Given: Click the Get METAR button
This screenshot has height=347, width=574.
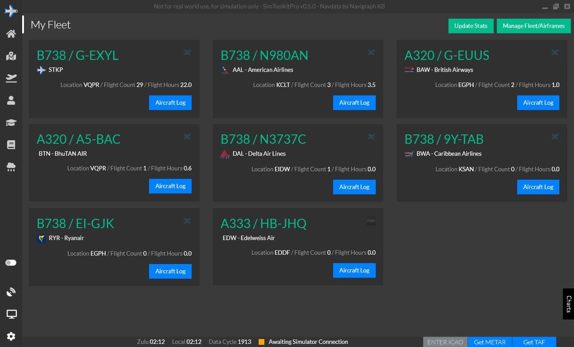Looking at the screenshot, I should click(490, 342).
